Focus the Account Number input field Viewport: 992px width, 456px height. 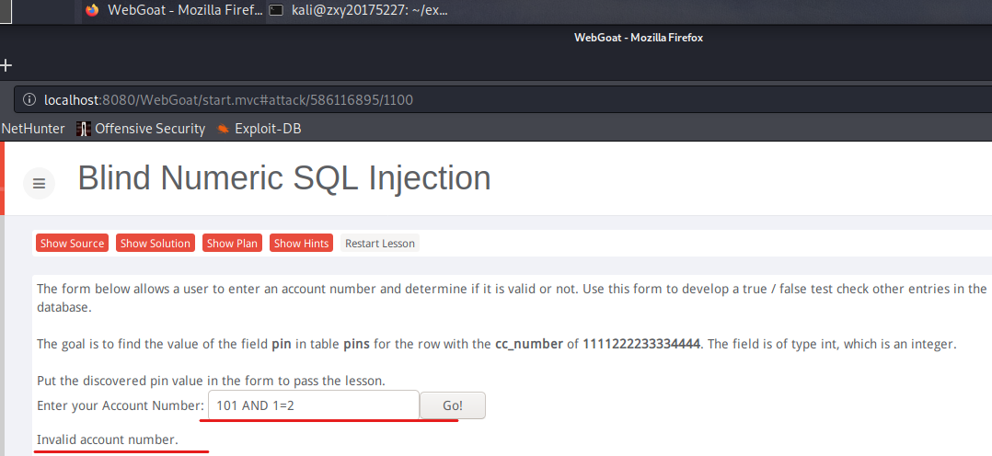click(x=314, y=405)
